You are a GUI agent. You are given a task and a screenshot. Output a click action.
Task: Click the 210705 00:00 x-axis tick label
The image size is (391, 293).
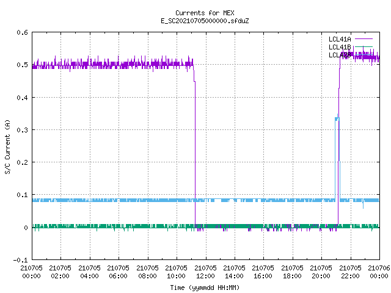pyautogui.click(x=31, y=272)
